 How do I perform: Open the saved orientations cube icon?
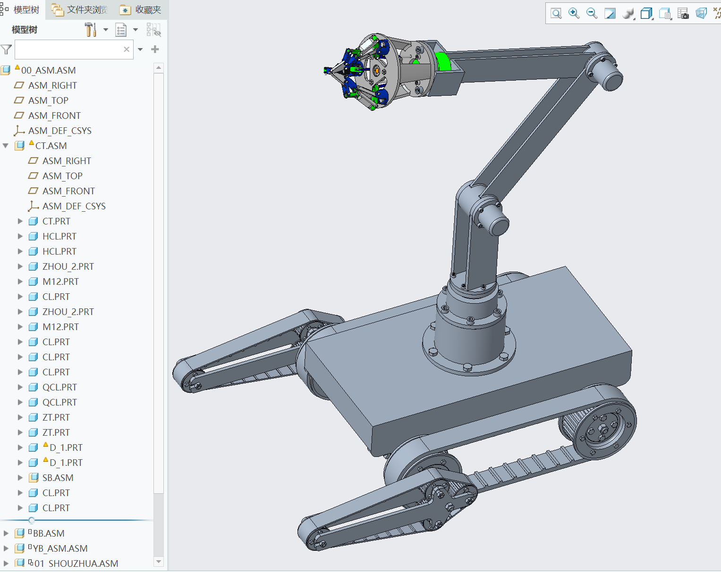coord(646,13)
